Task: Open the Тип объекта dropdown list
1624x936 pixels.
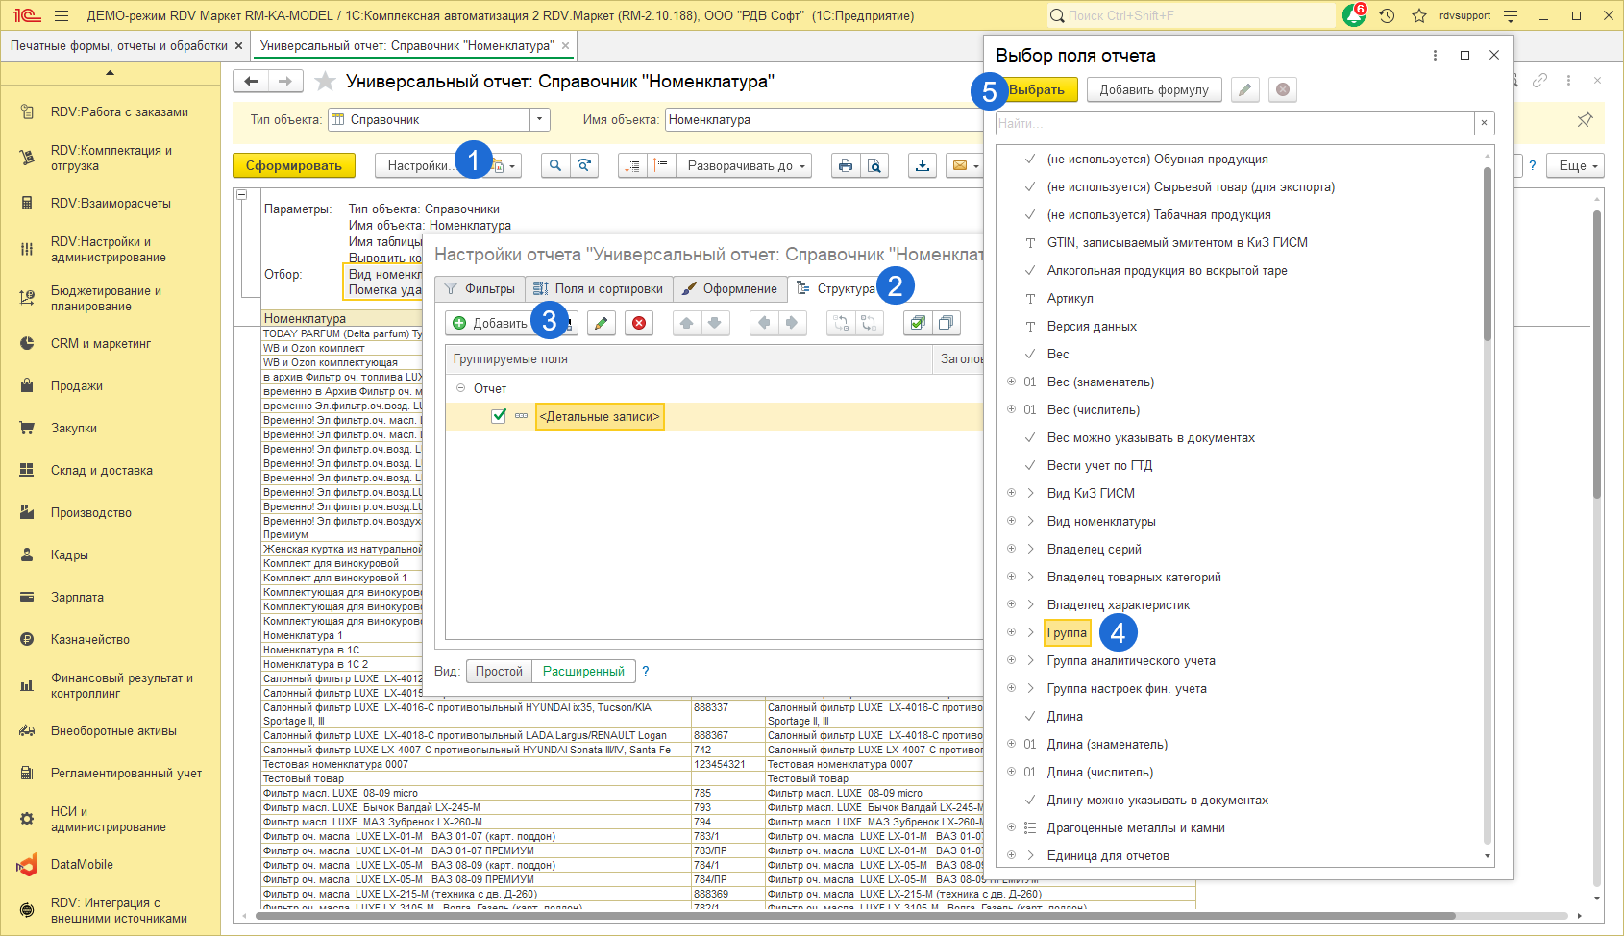Action: click(540, 119)
